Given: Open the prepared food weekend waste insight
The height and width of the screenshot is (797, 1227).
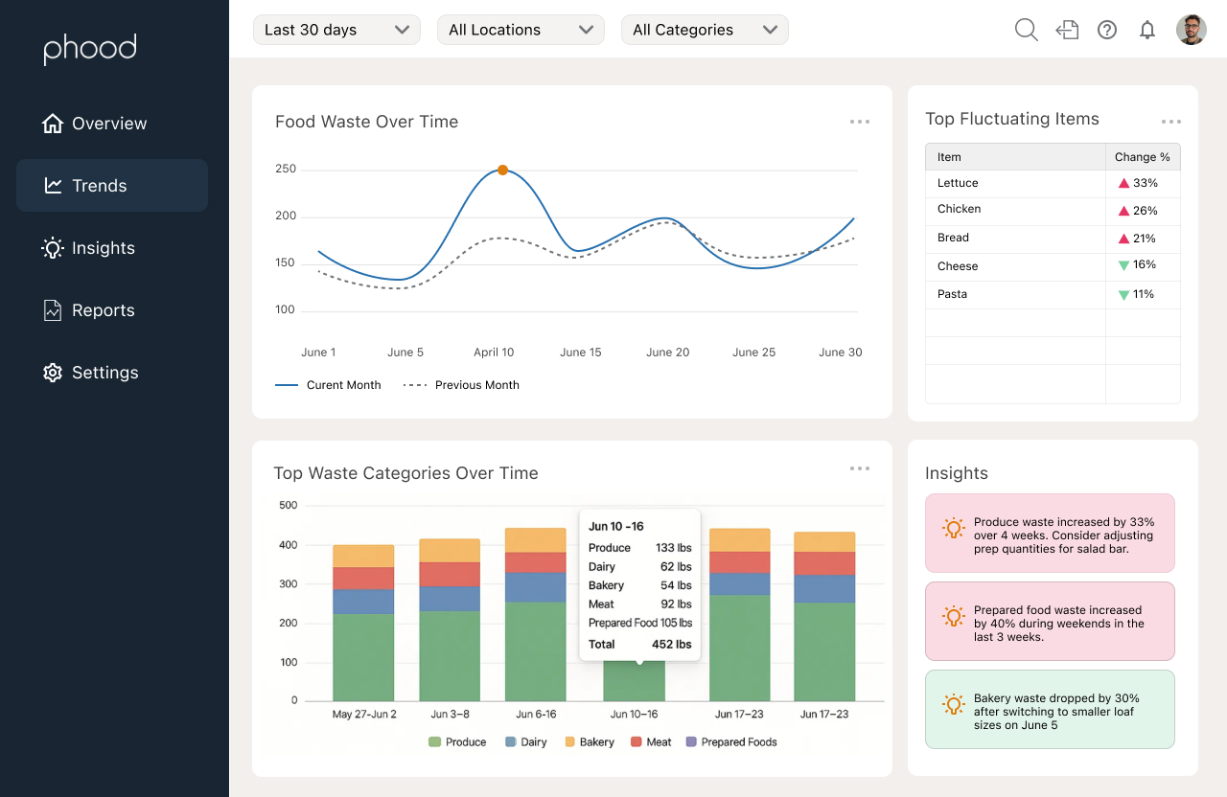Looking at the screenshot, I should pyautogui.click(x=1050, y=622).
